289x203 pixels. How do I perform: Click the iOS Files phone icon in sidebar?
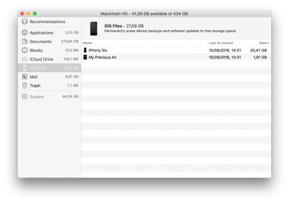coord(25,68)
